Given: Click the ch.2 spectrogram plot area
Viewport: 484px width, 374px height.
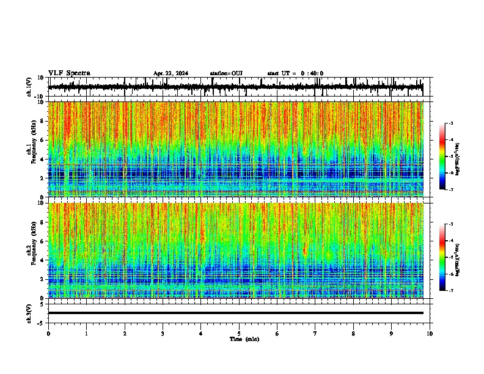Looking at the screenshot, I should pyautogui.click(x=235, y=251).
